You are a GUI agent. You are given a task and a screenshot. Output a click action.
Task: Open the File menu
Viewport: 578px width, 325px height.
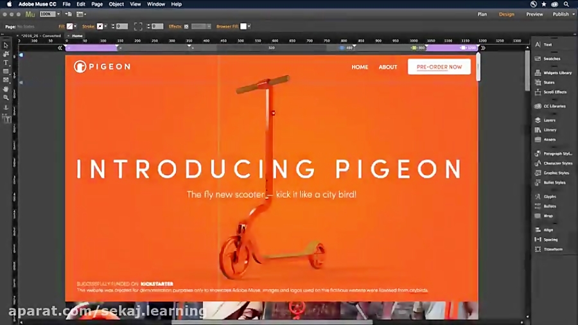point(66,4)
